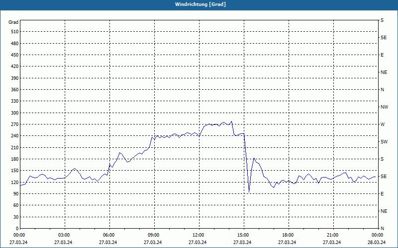This screenshot has height=248, width=398.
Task: Click the 27.03.24 date under 18:00
Action: point(287,243)
